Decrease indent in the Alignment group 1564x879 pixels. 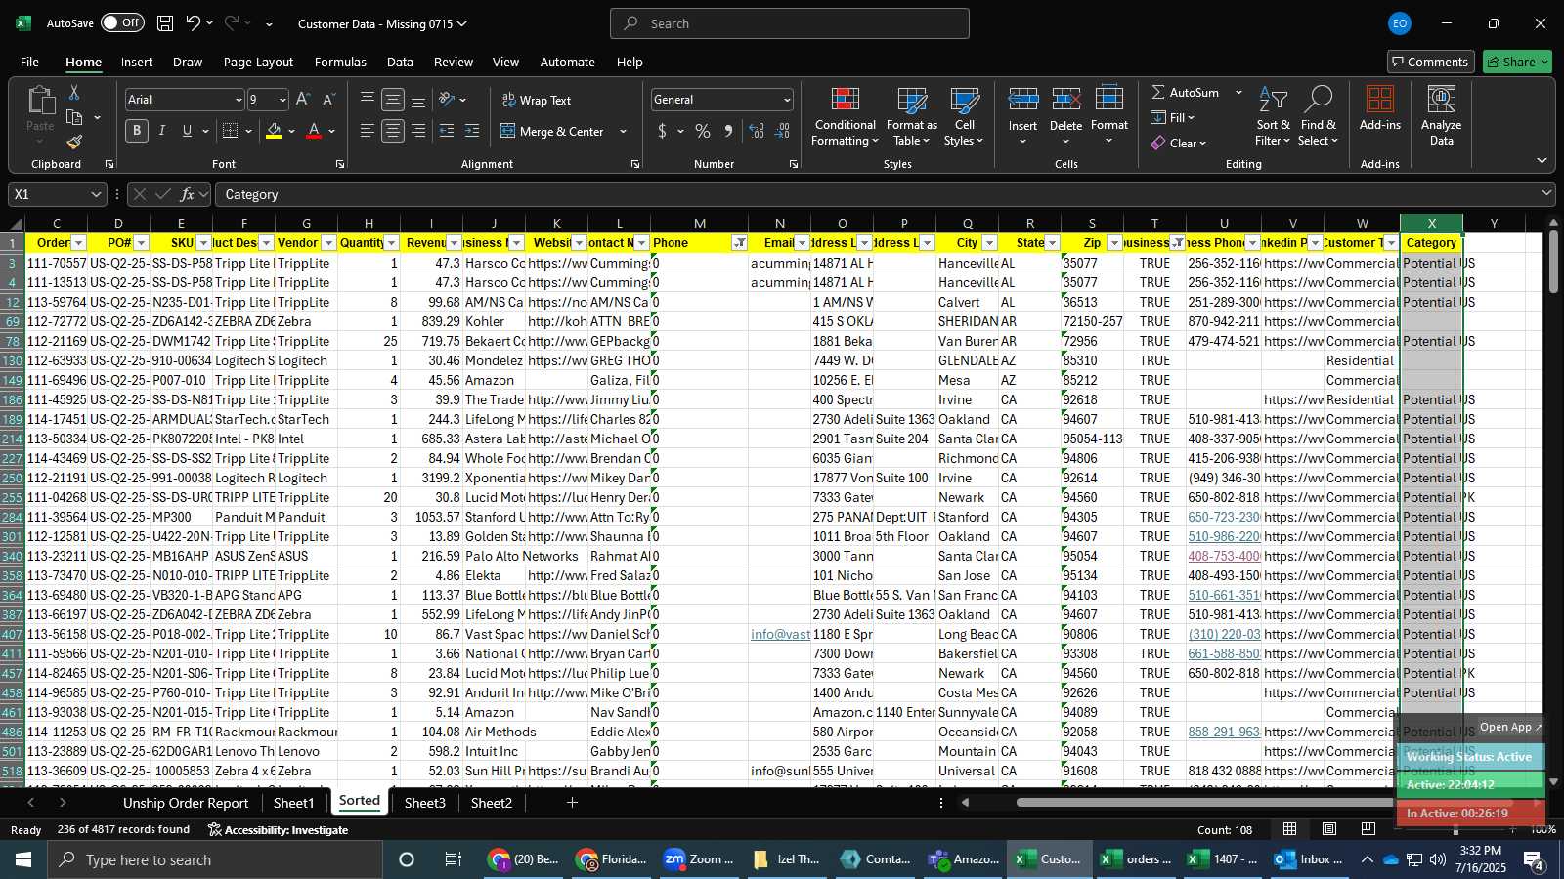447,131
